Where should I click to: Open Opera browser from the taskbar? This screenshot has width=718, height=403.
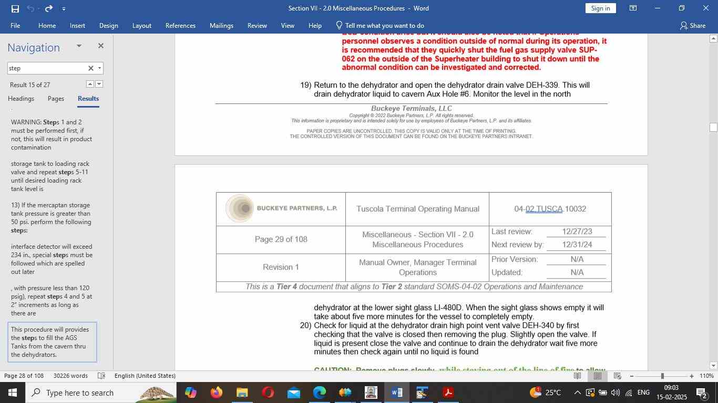(268, 393)
